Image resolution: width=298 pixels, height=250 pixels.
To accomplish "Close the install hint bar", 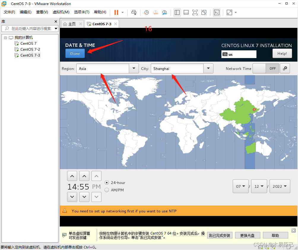I will coord(294,230).
